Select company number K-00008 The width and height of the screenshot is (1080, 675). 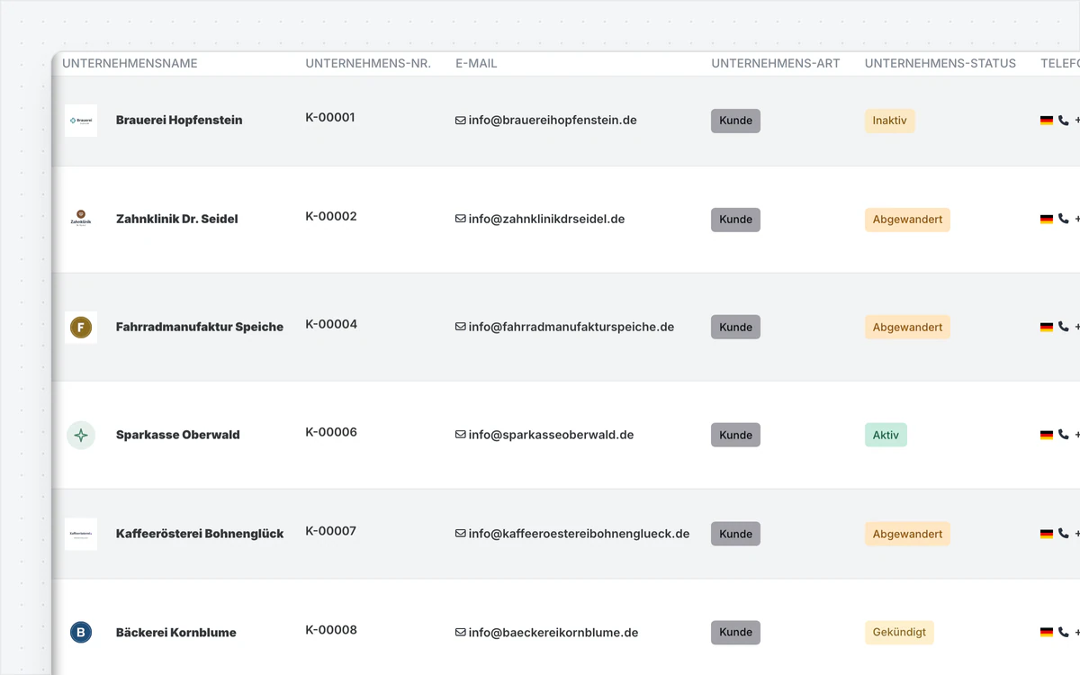(x=331, y=630)
